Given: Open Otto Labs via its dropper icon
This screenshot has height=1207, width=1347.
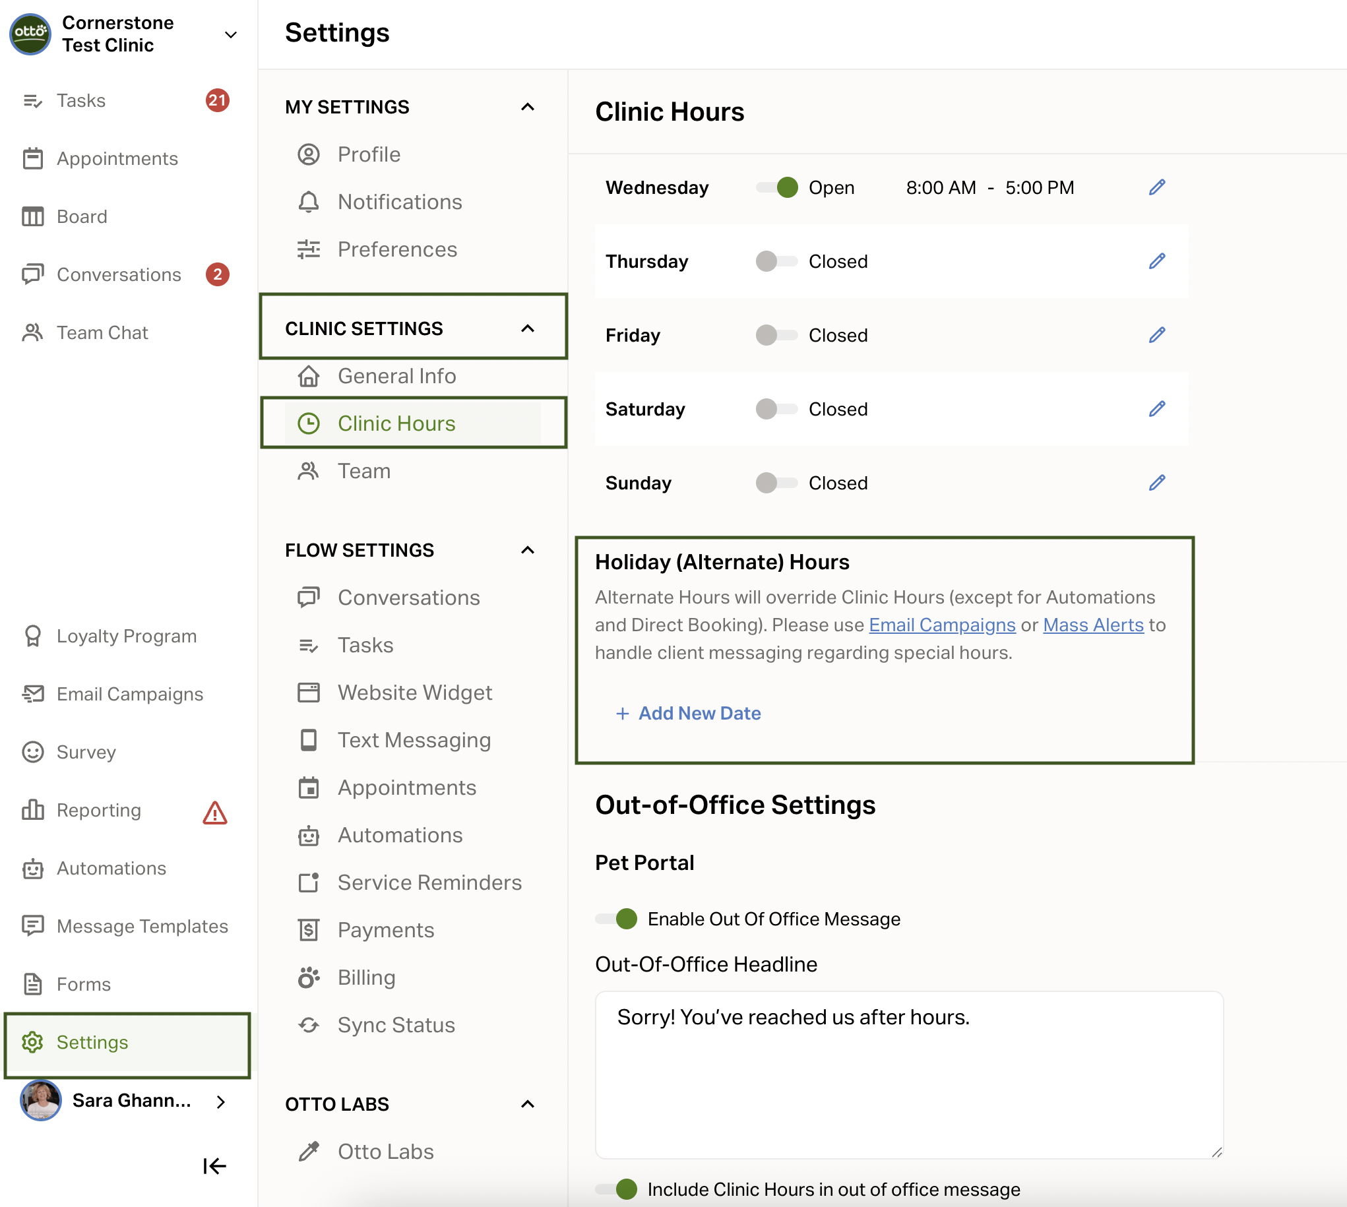Looking at the screenshot, I should click(x=309, y=1152).
